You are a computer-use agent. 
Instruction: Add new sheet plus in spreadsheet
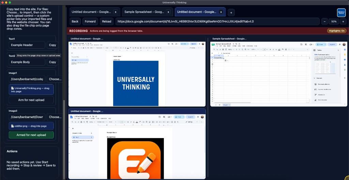click(x=216, y=105)
